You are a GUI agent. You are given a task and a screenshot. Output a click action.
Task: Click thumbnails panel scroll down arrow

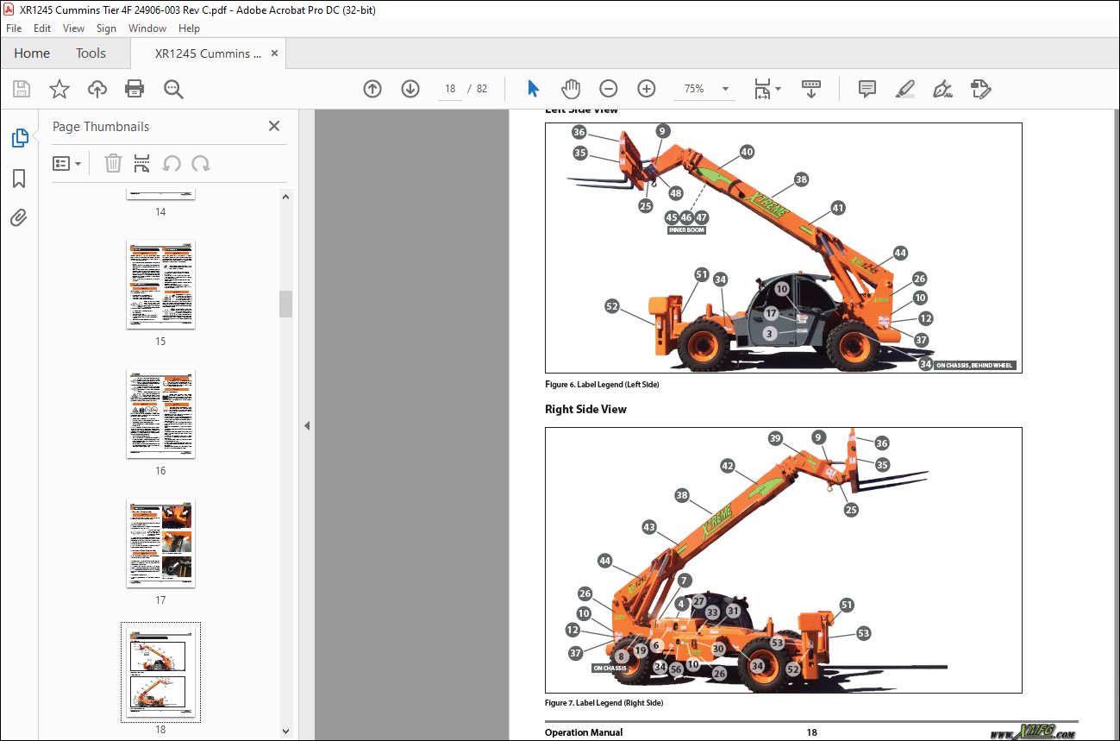tap(286, 731)
